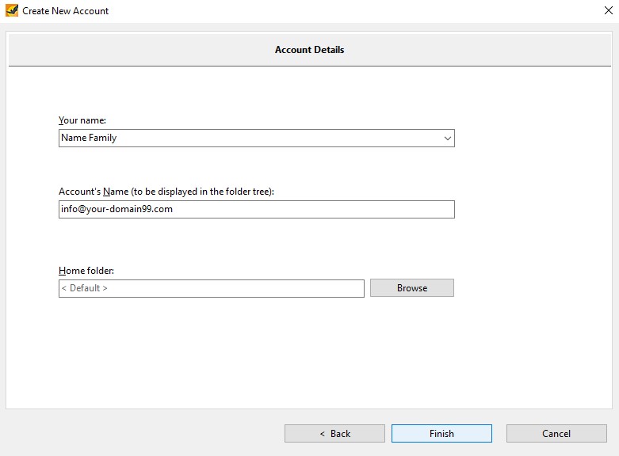Viewport: 619px width, 456px height.
Task: Finish creating the new account
Action: click(x=441, y=434)
